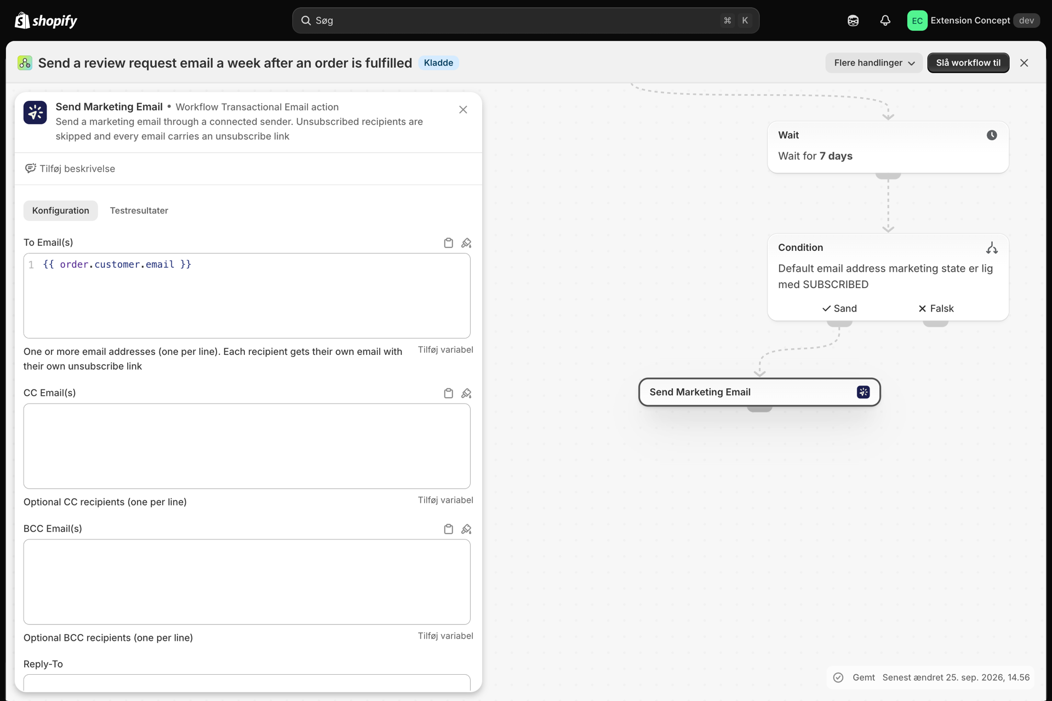Click the workflow title text

225,63
